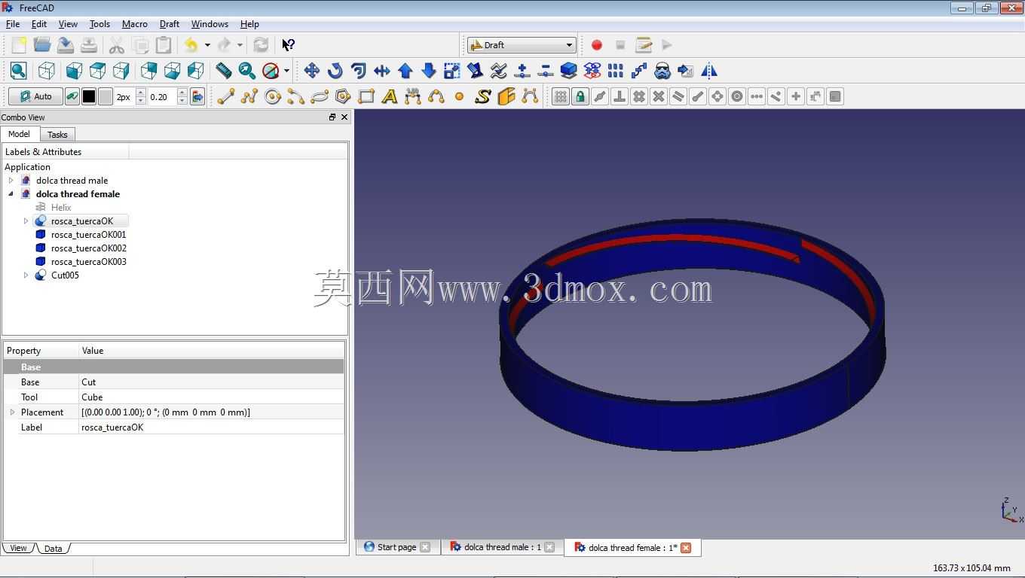Toggle the snap grid button
Viewport: 1025px width, 578px height.
tap(560, 96)
